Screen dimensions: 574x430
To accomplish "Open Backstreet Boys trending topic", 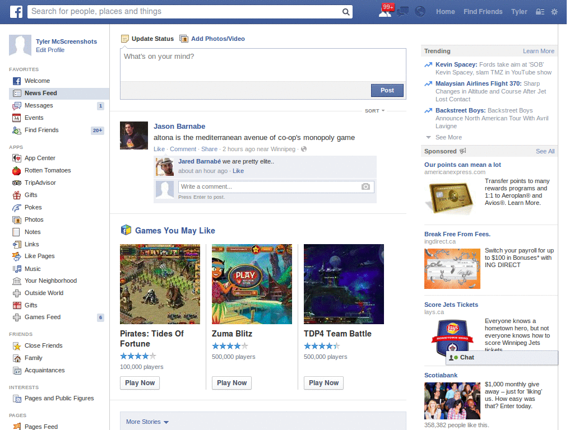I will pos(461,110).
